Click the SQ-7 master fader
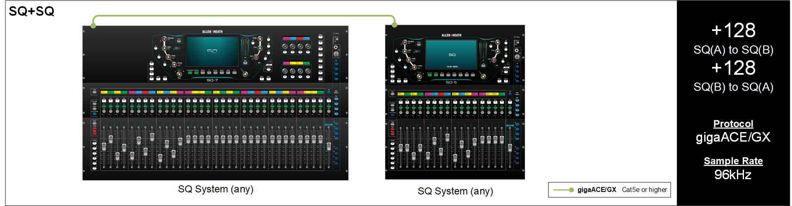 [x=329, y=146]
